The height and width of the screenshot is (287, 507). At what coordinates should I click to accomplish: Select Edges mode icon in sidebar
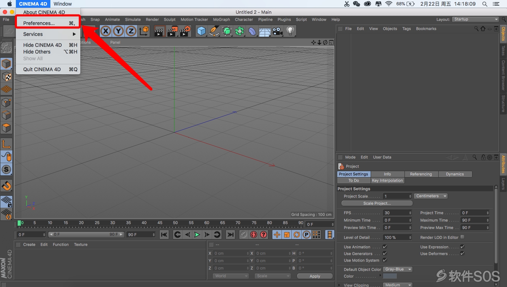(6, 115)
